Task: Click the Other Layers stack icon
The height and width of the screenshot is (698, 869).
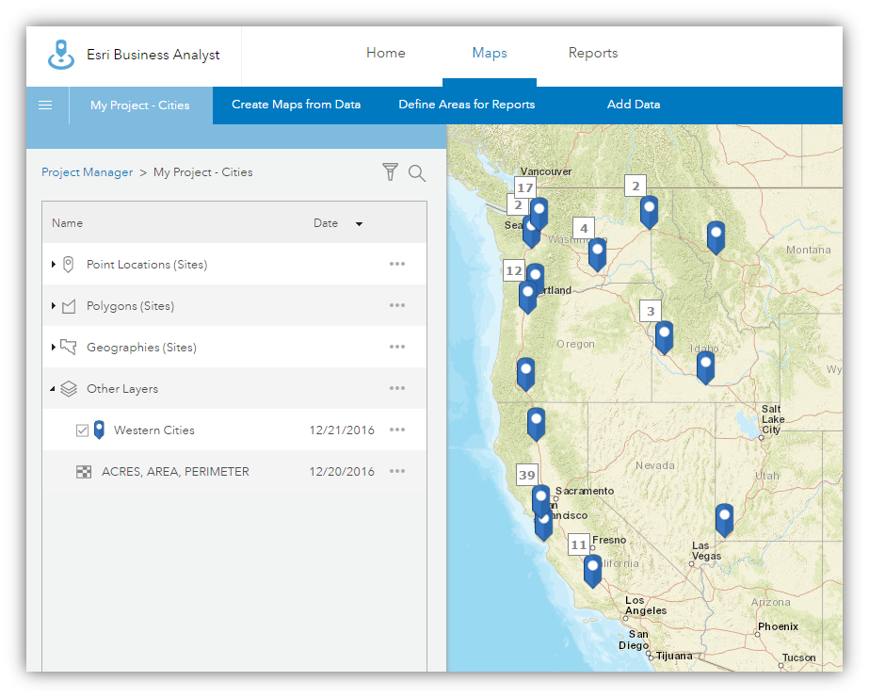Action: point(69,389)
